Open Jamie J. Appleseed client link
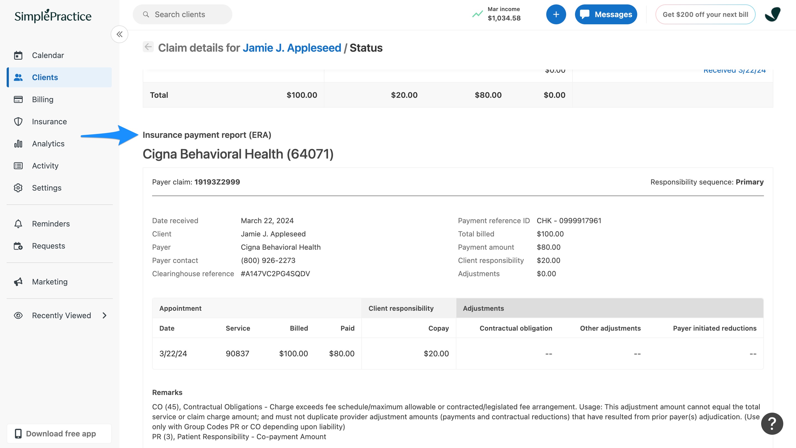This screenshot has height=448, width=796. pos(292,48)
